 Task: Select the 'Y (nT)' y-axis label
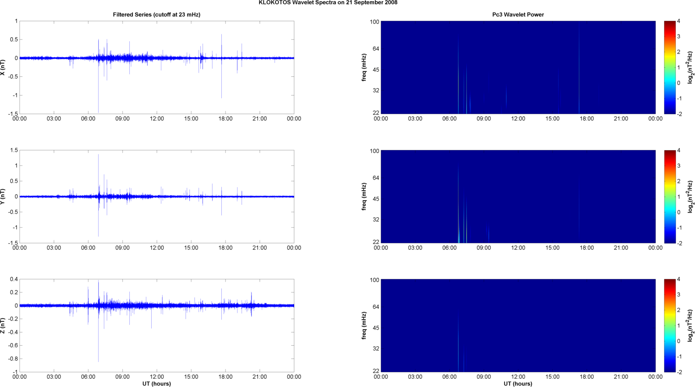[3, 196]
